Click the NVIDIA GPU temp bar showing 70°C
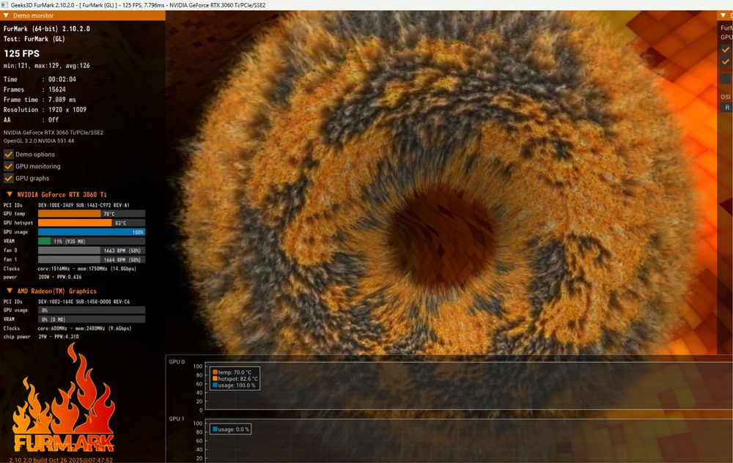The height and width of the screenshot is (463, 733). (x=91, y=213)
